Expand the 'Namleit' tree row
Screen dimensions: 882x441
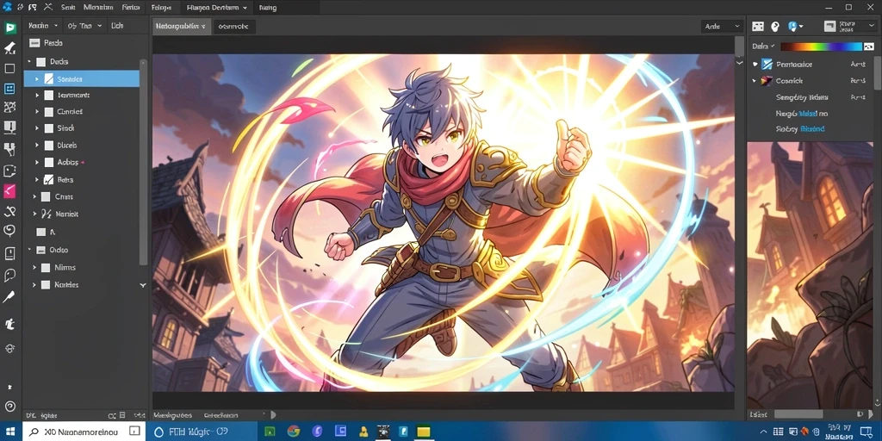[34, 214]
